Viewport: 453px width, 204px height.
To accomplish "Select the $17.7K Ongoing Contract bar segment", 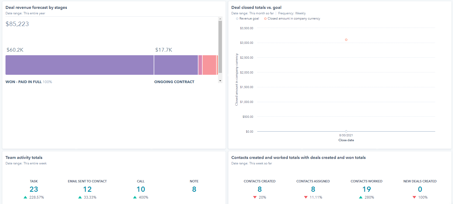I will point(176,65).
